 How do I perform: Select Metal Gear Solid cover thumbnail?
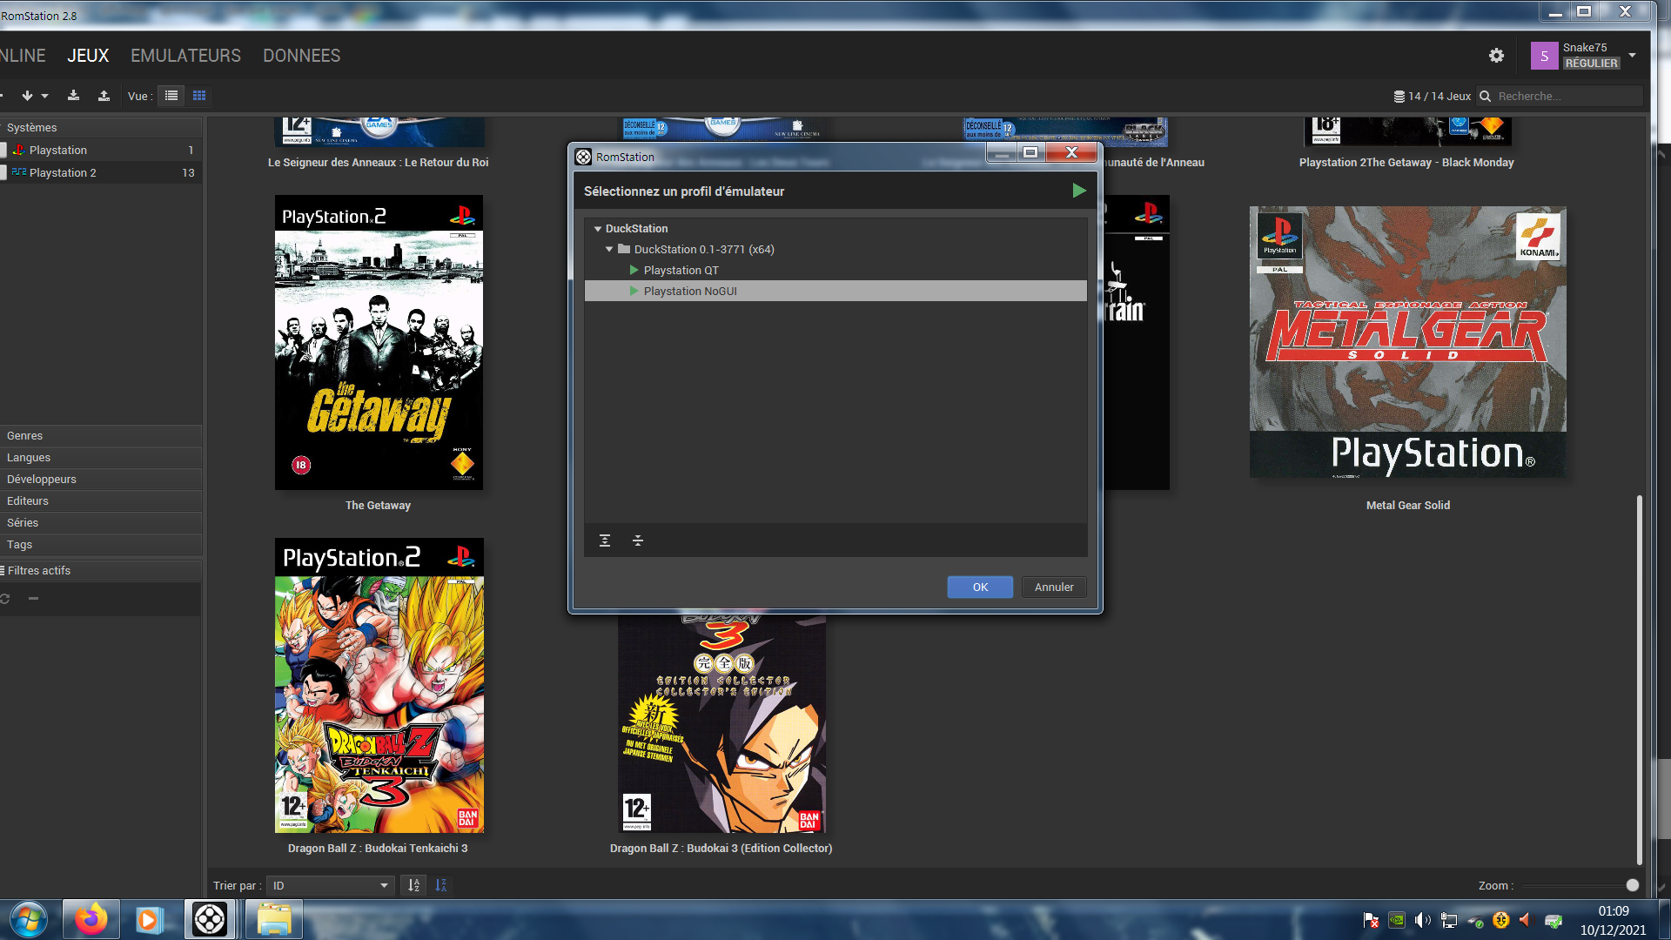click(1407, 342)
